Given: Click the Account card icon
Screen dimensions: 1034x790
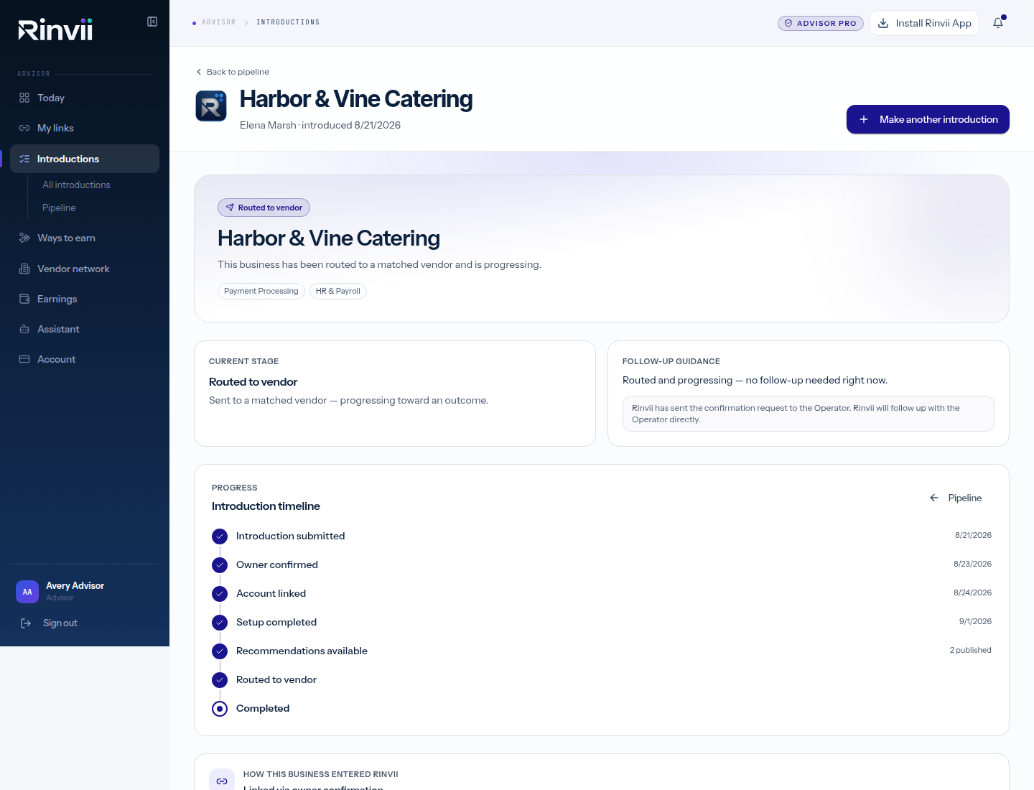Looking at the screenshot, I should tap(24, 359).
